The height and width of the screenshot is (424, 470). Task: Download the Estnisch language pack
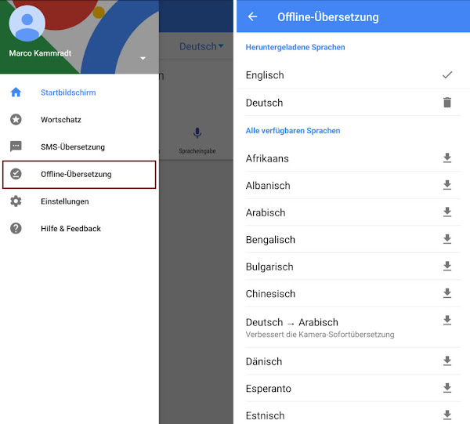click(447, 415)
